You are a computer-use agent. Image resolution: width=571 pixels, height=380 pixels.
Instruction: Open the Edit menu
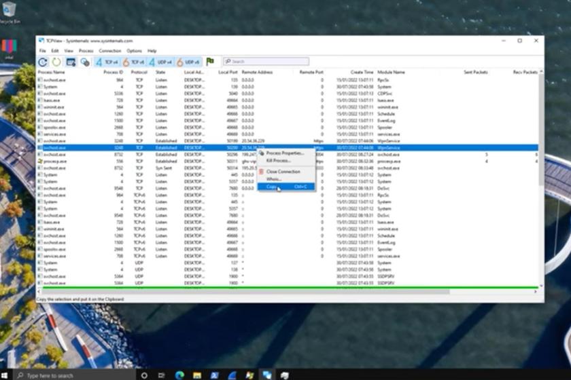(x=54, y=51)
